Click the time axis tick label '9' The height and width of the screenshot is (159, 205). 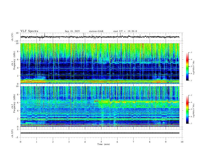point(166,142)
